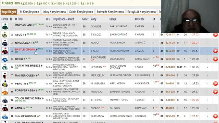
Task: Play race video for FOREVER ABBA row
Action: pos(215,92)
